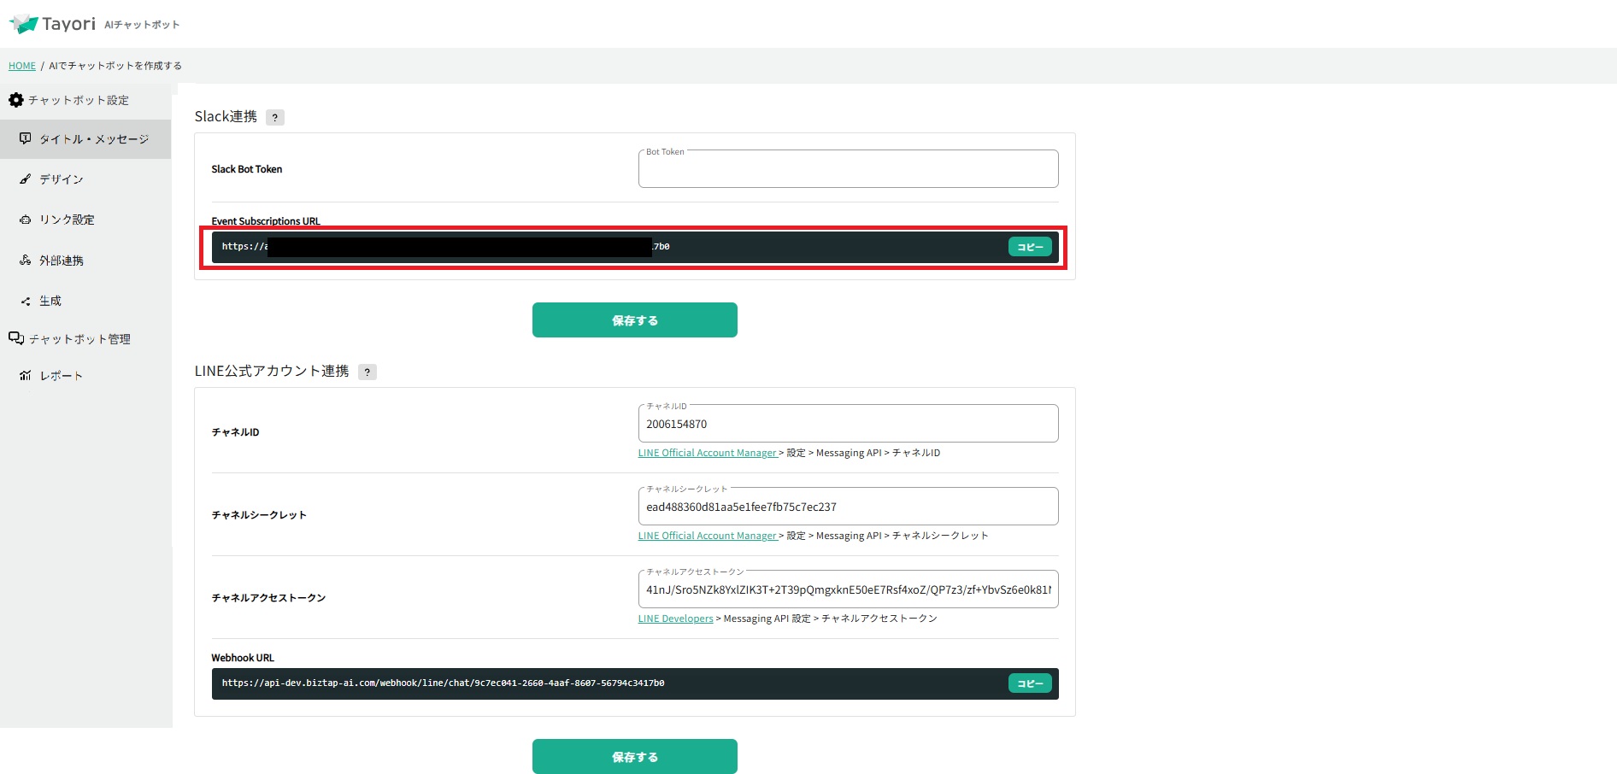
Task: Copy the LINE Webhook URL
Action: 1030,683
